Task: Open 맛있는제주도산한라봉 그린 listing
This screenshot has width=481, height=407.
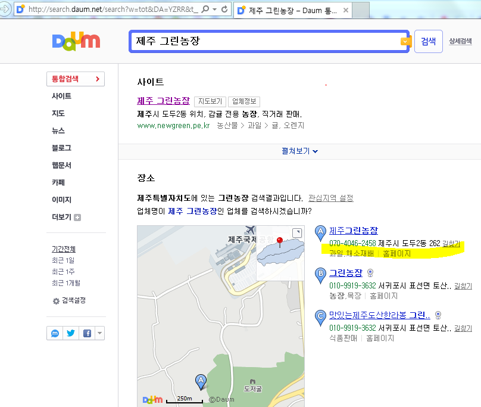Action: (x=379, y=315)
